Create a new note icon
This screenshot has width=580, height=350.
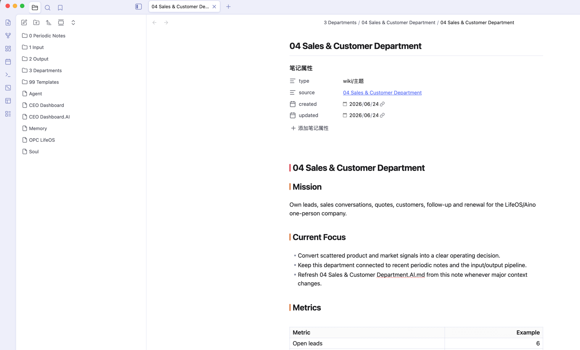point(24,22)
